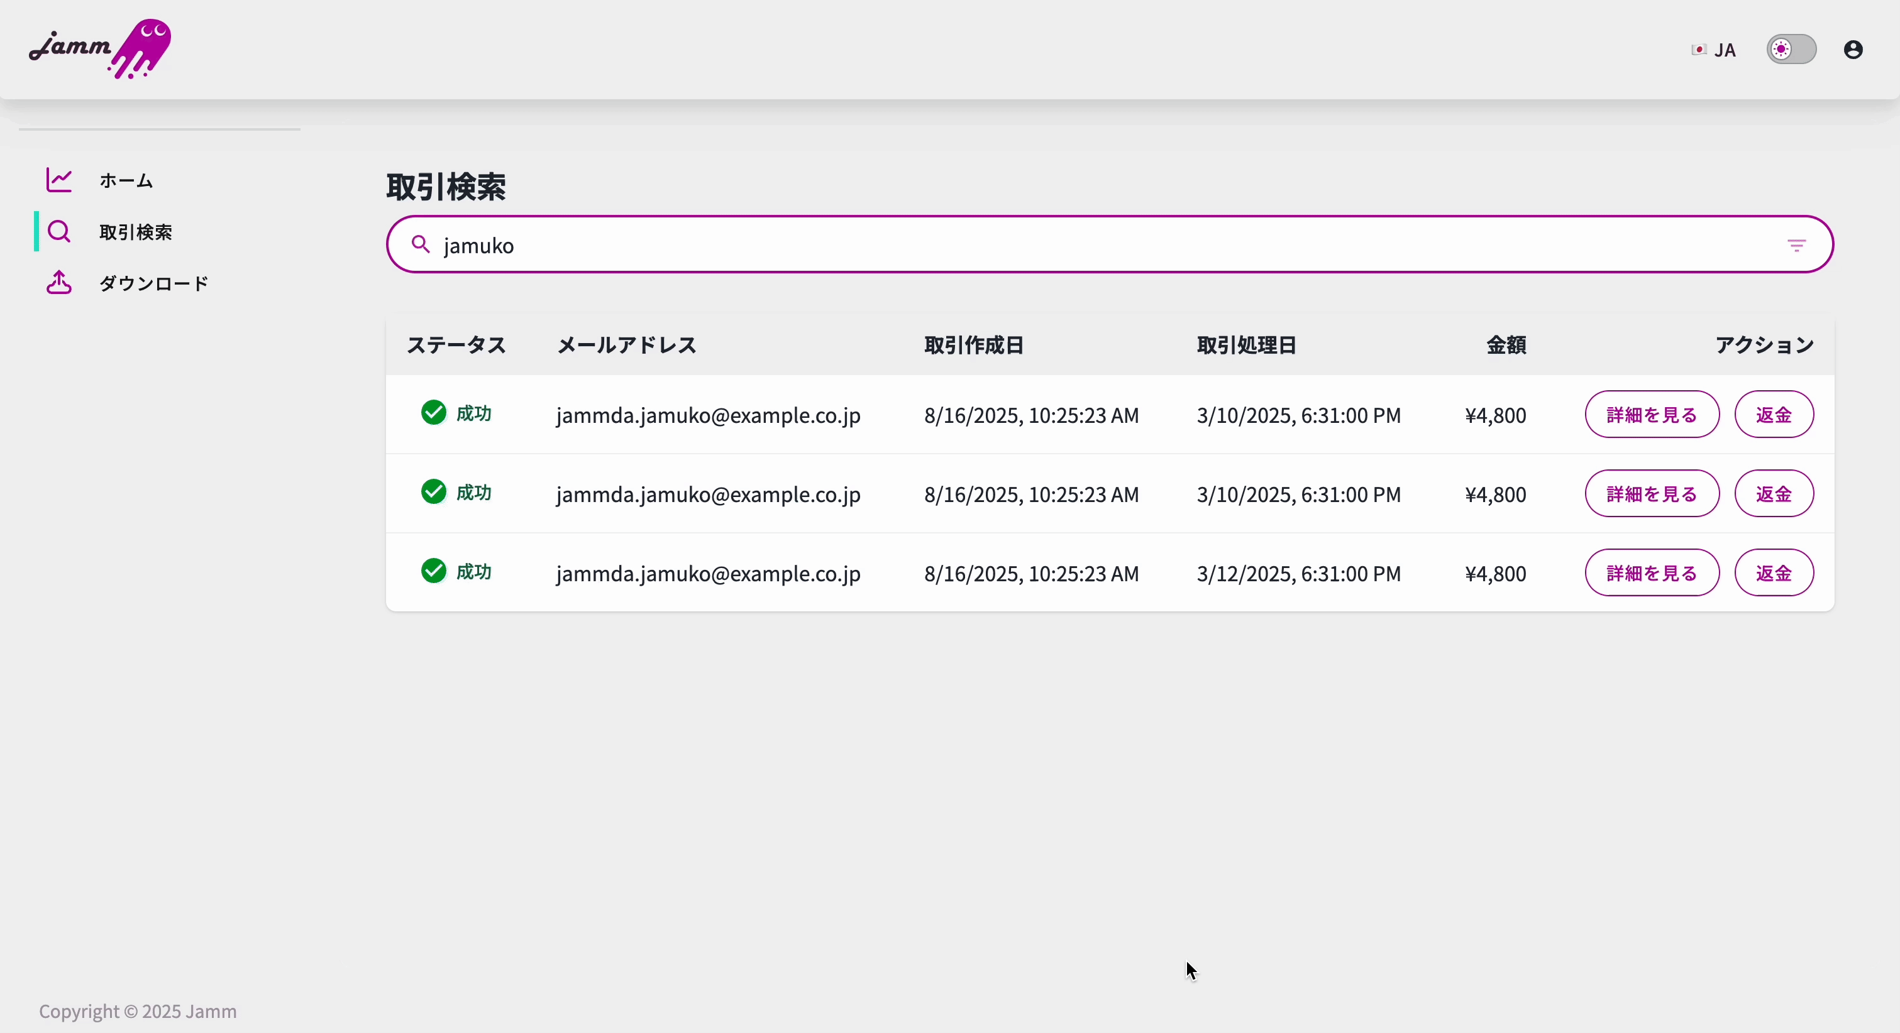Click the home chart icon in sidebar

pyautogui.click(x=59, y=180)
